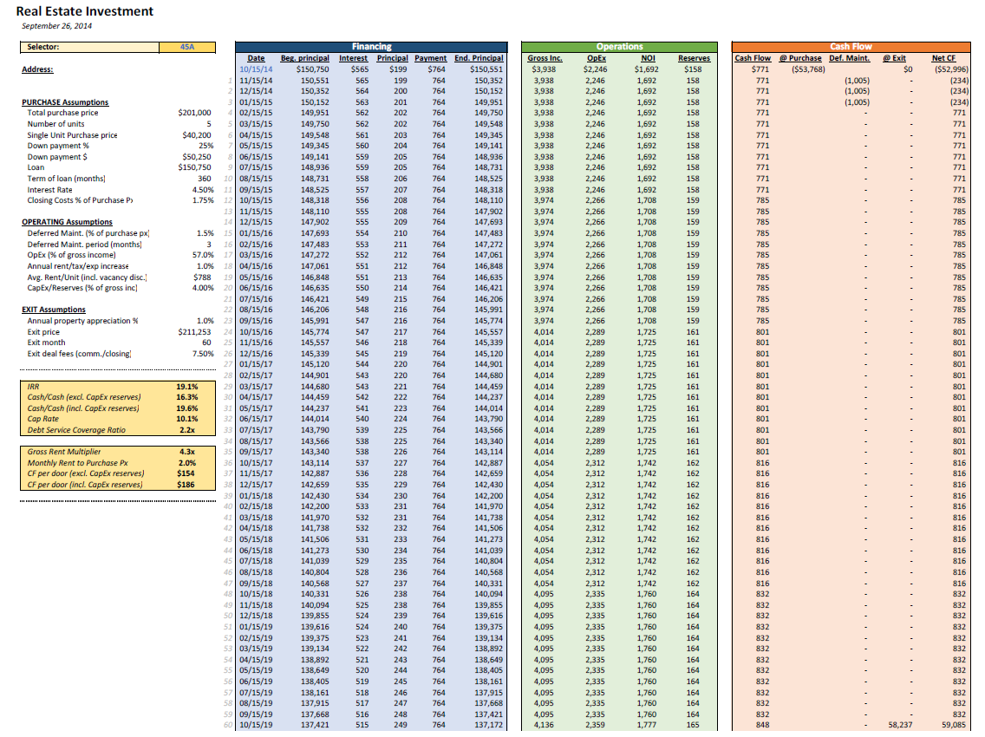Select the date cell 01/15/15

click(256, 102)
